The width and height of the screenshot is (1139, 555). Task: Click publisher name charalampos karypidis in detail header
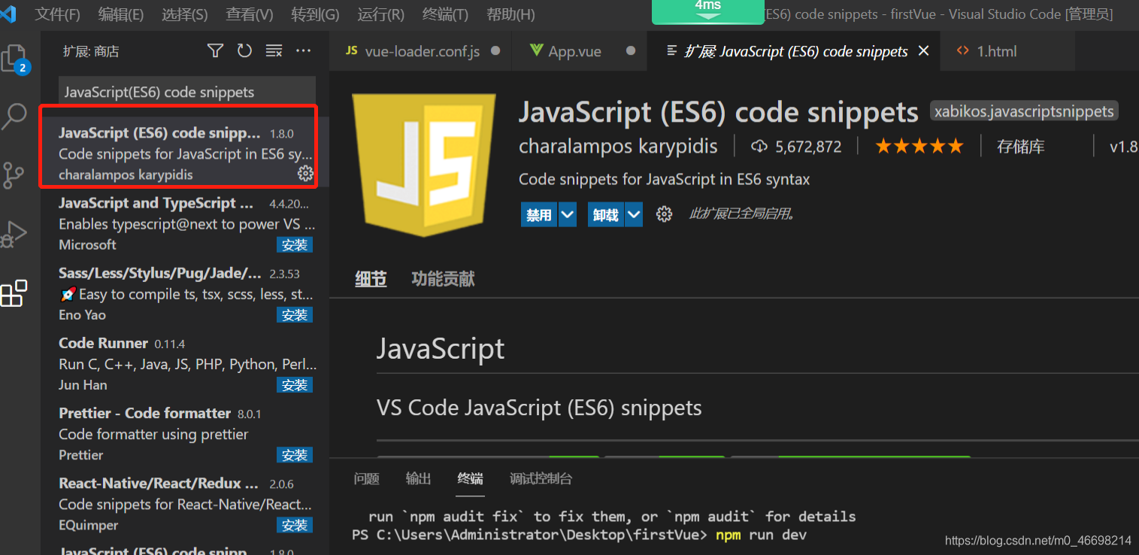pyautogui.click(x=618, y=146)
